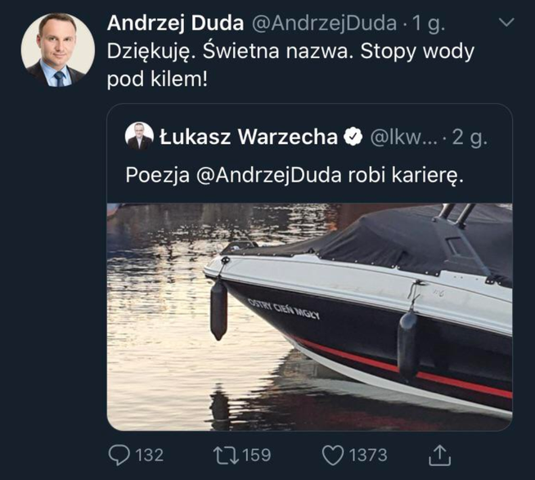Click the @AndrzejDuda handle in header

click(325, 24)
